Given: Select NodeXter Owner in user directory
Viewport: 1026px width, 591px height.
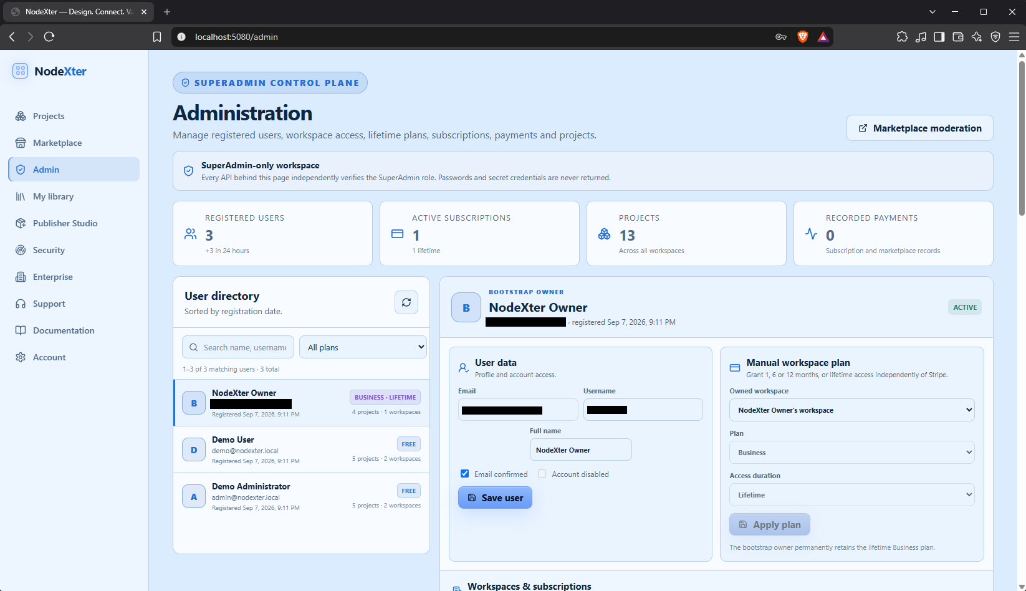Looking at the screenshot, I should [x=302, y=403].
